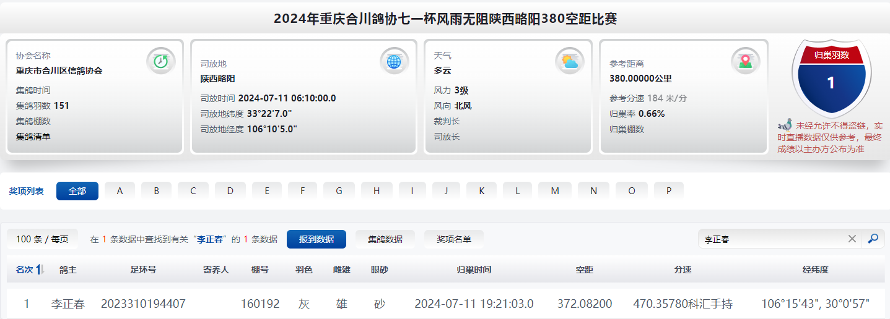890x319 pixels.
Task: Select award category A
Action: [120, 191]
